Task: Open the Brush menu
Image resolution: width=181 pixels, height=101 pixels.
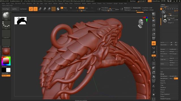Action: pyautogui.click(x=8, y=3)
